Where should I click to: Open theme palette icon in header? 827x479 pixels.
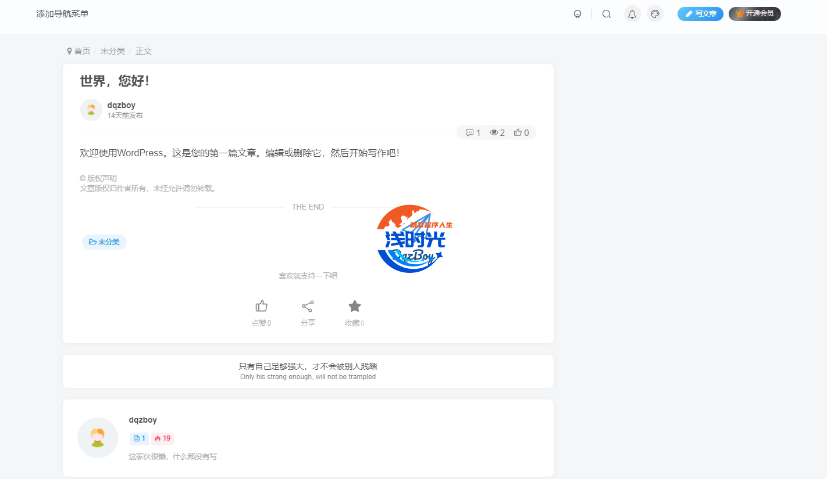tap(655, 14)
